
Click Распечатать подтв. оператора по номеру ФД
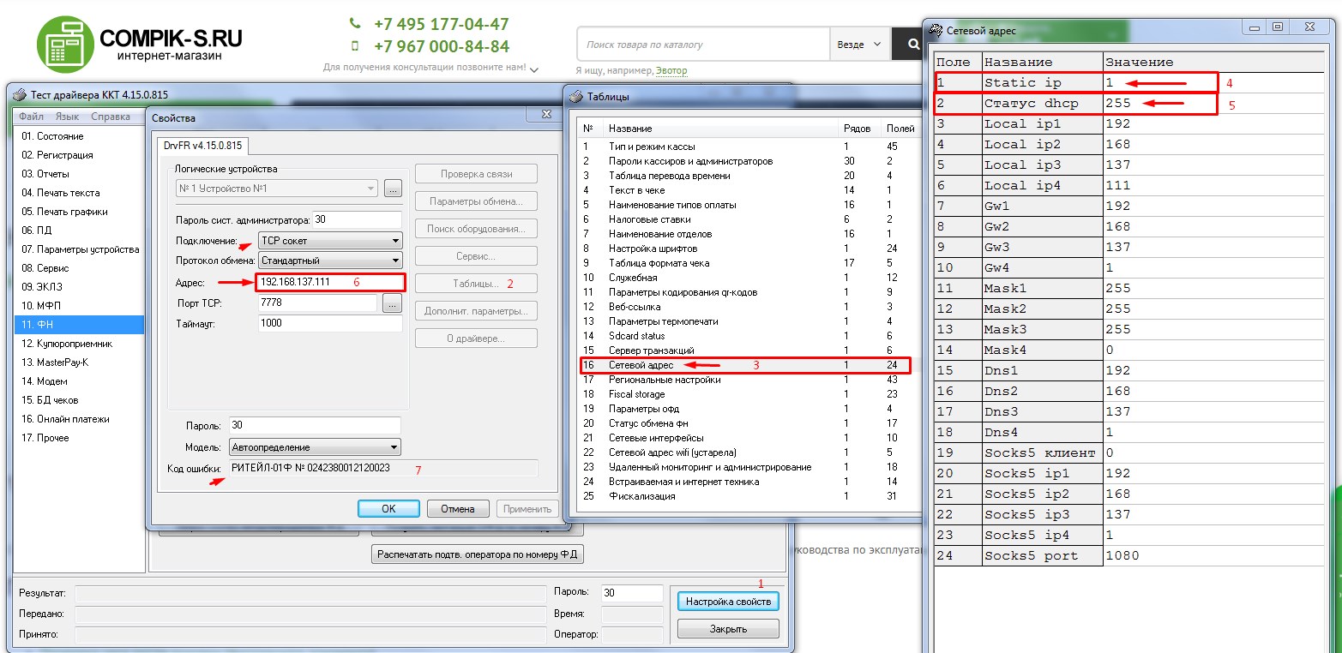[478, 554]
